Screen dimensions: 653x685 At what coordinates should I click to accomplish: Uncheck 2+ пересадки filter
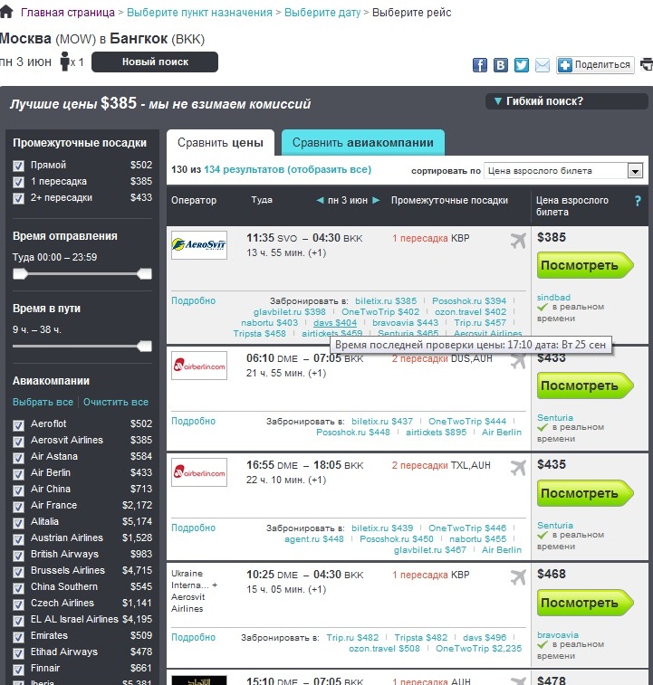point(18,198)
